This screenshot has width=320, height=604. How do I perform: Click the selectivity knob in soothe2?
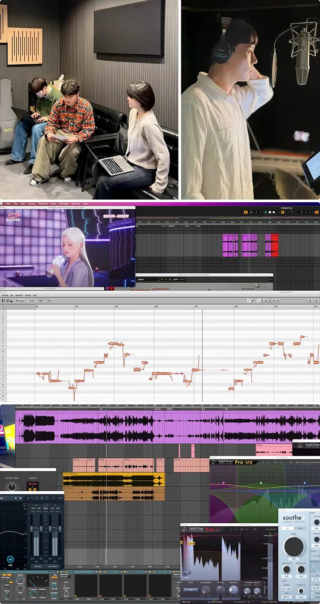click(301, 569)
